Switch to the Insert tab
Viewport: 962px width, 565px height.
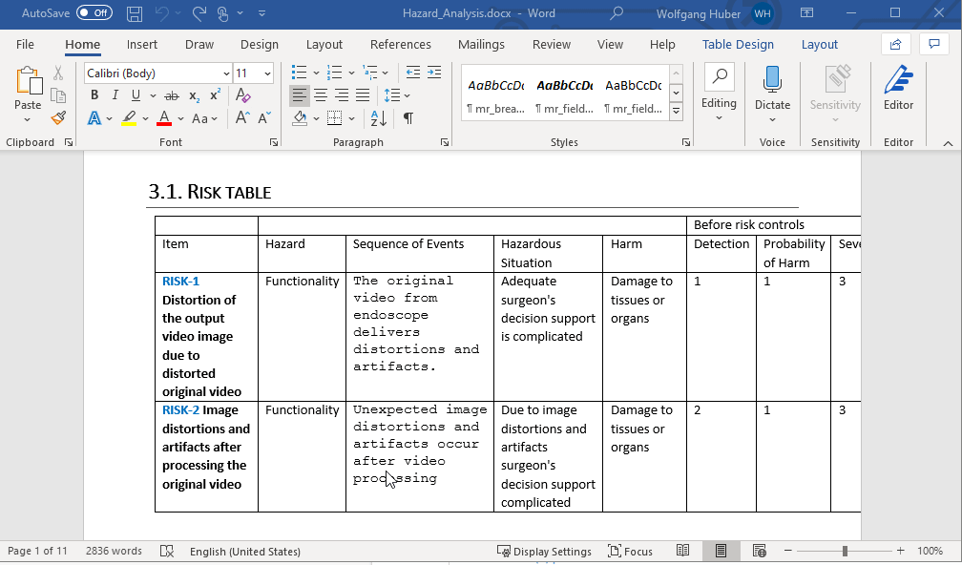coord(141,44)
